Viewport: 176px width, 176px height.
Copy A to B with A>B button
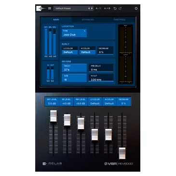pyautogui.click(x=107, y=8)
